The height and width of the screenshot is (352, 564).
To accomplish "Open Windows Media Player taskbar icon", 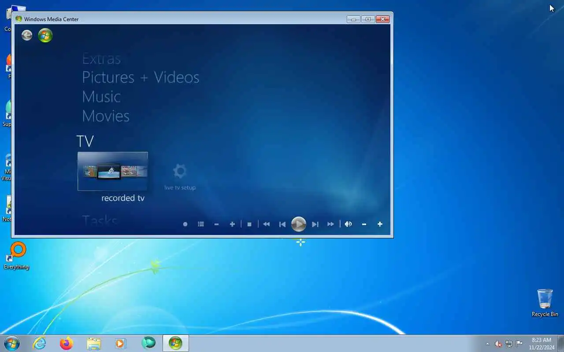I will tap(121, 343).
